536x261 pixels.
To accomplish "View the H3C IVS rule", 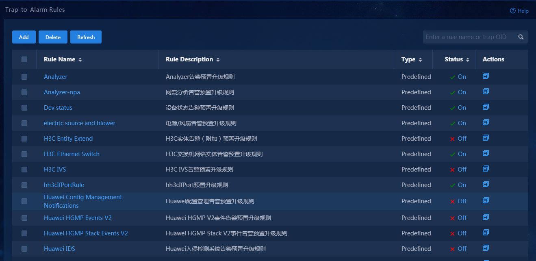I will [55, 170].
